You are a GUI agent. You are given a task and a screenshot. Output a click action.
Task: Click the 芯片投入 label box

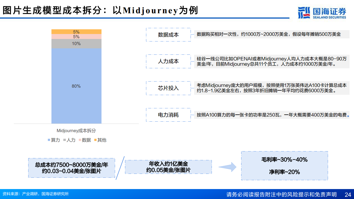[x=168, y=88]
